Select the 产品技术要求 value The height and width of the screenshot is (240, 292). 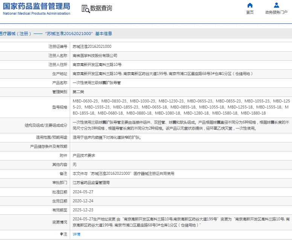tap(84, 156)
